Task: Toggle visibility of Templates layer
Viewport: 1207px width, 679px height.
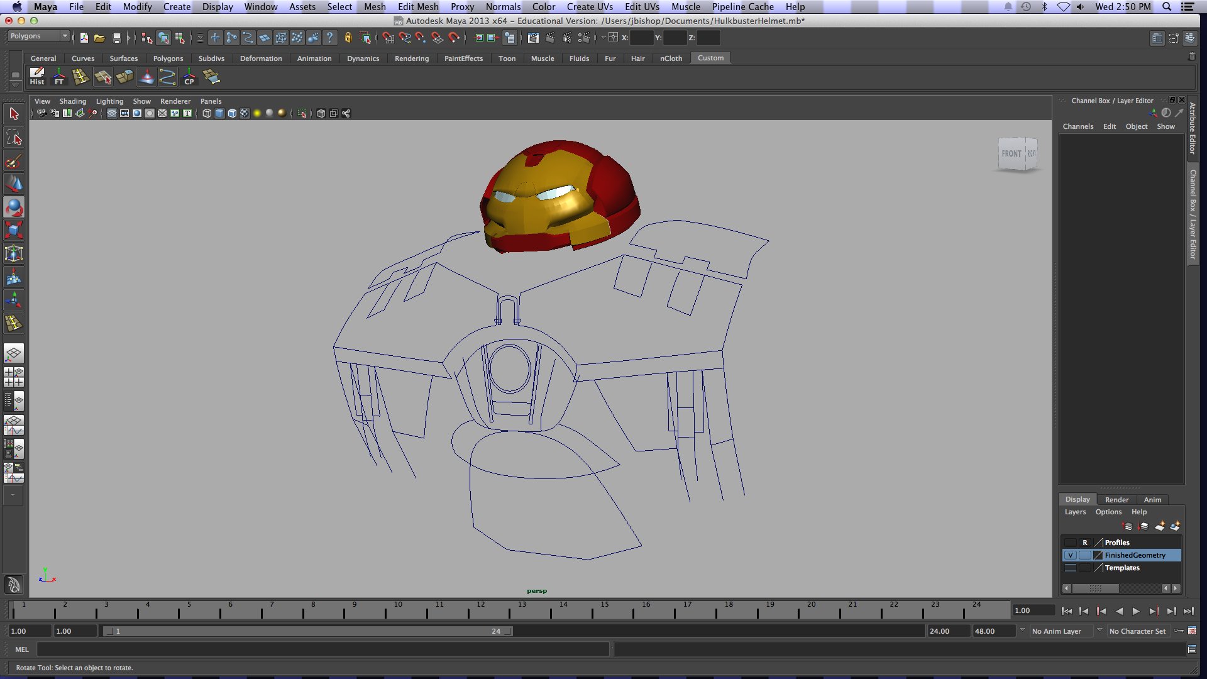Action: (x=1070, y=568)
